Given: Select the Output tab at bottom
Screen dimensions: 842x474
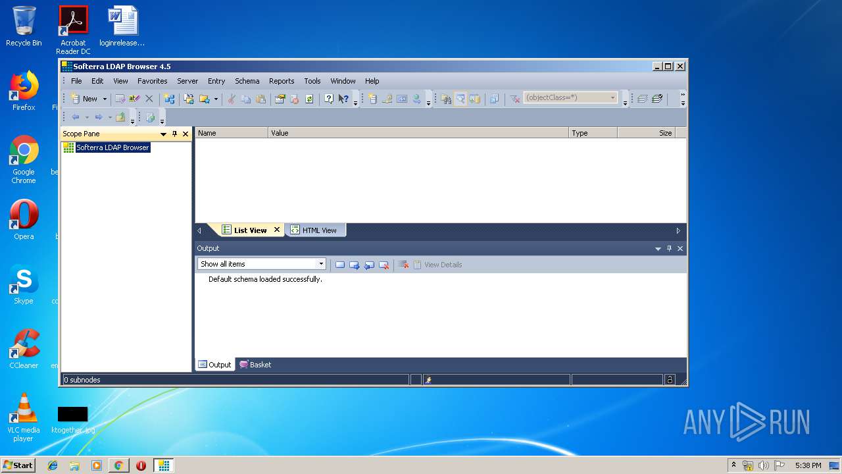Looking at the screenshot, I should point(215,365).
